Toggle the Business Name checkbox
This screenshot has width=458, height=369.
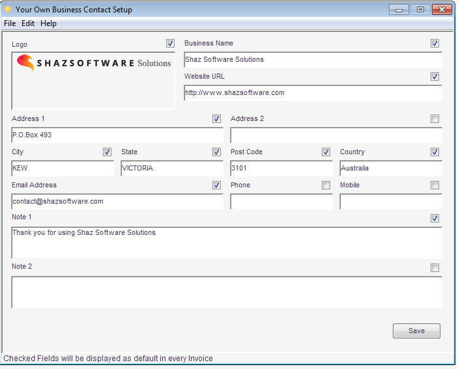[x=435, y=44]
